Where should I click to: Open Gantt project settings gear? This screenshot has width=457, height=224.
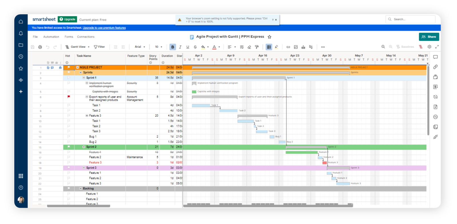(429, 47)
